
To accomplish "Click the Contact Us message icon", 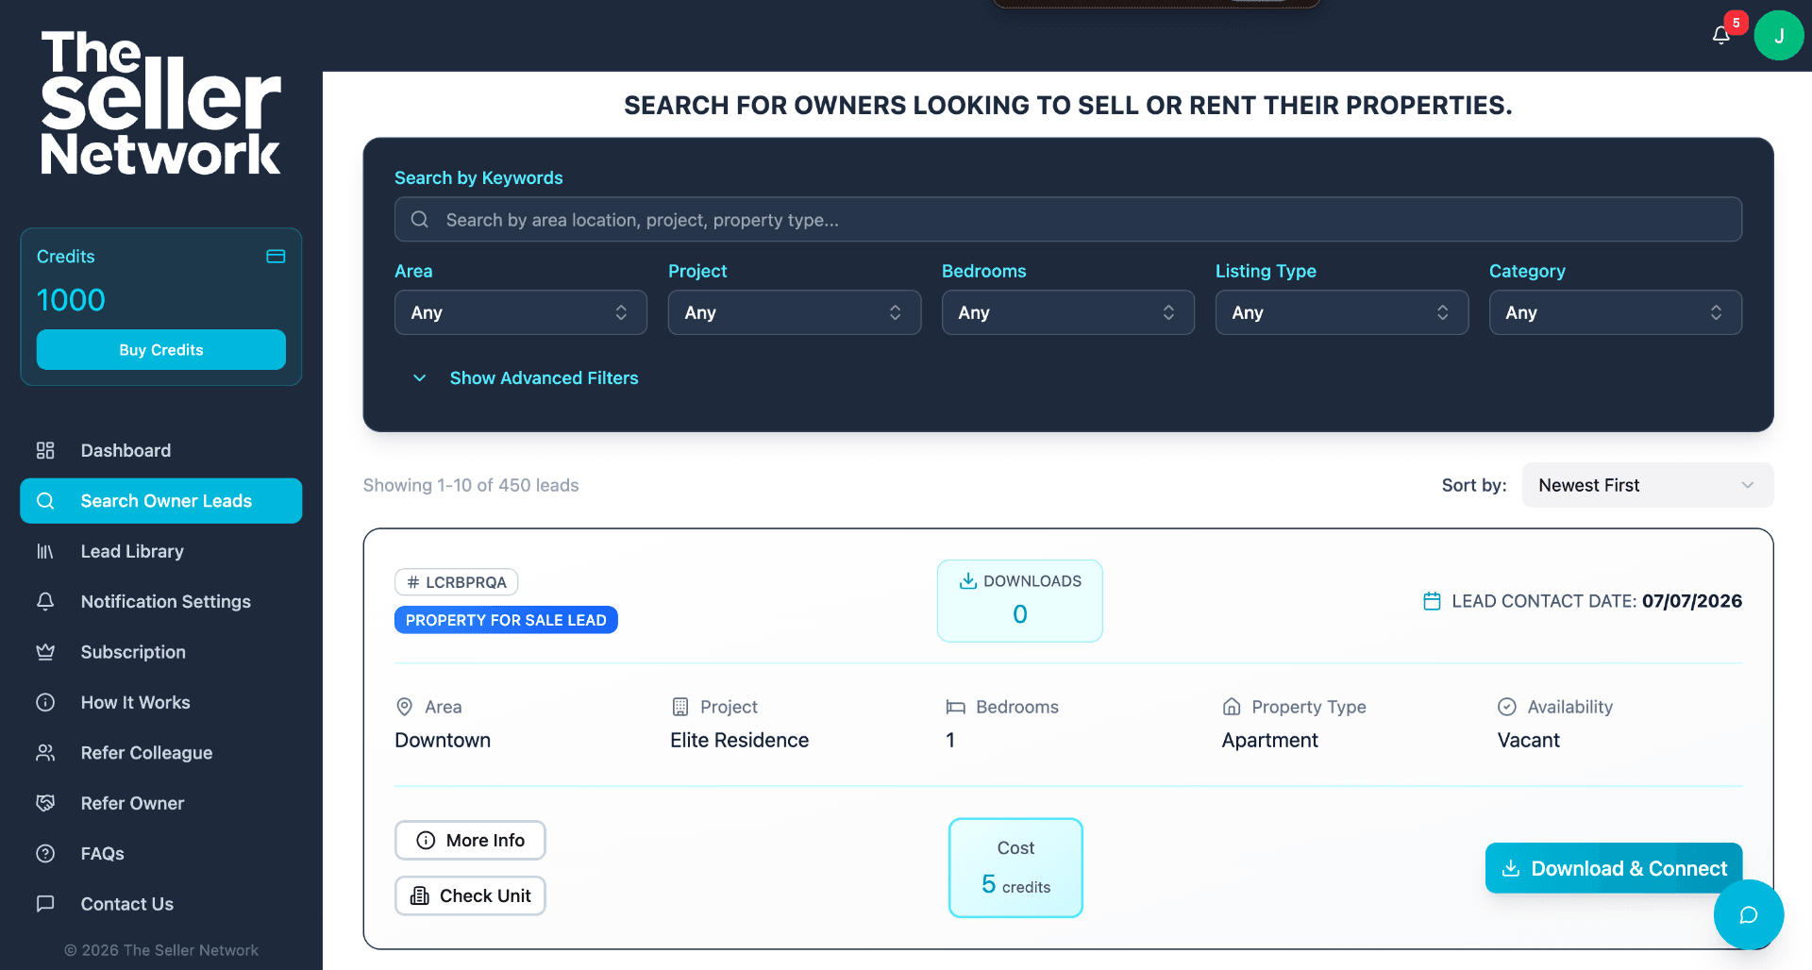I will tap(45, 904).
